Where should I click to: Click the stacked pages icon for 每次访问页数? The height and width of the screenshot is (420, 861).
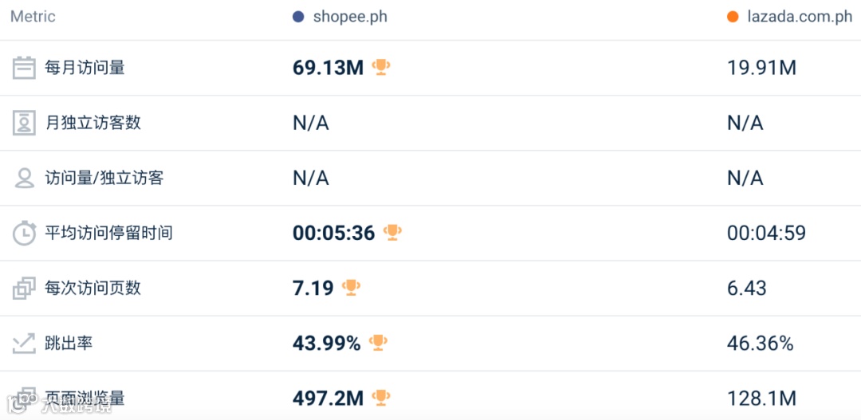coord(25,288)
